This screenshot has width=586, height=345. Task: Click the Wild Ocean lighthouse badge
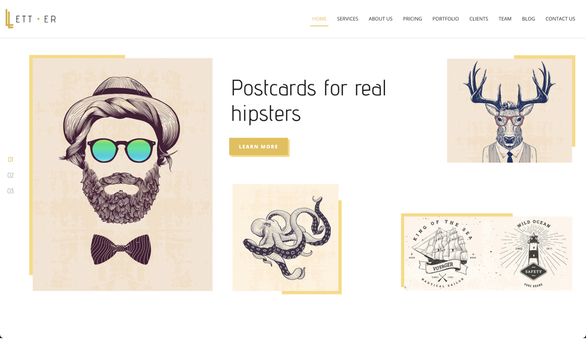534,253
